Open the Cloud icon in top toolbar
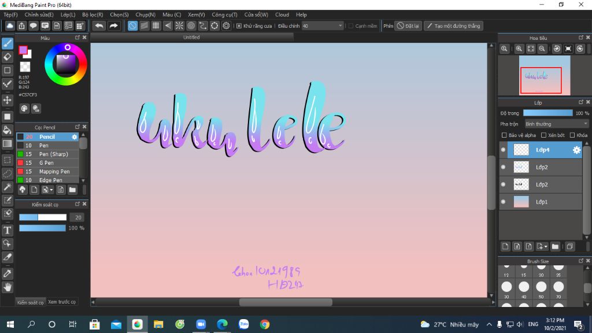 pyautogui.click(x=10, y=25)
